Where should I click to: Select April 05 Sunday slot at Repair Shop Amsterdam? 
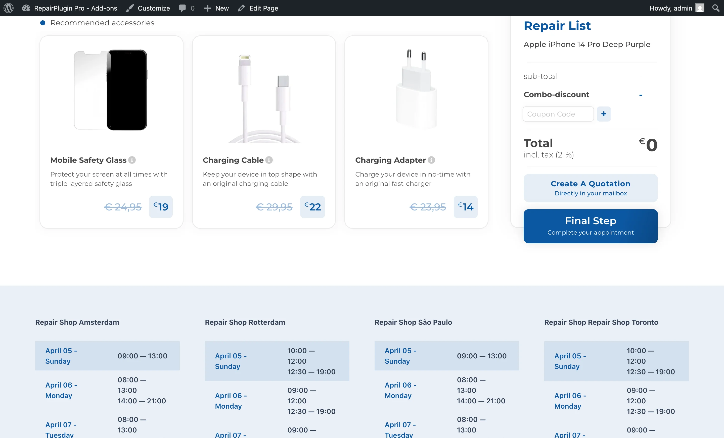pos(107,356)
